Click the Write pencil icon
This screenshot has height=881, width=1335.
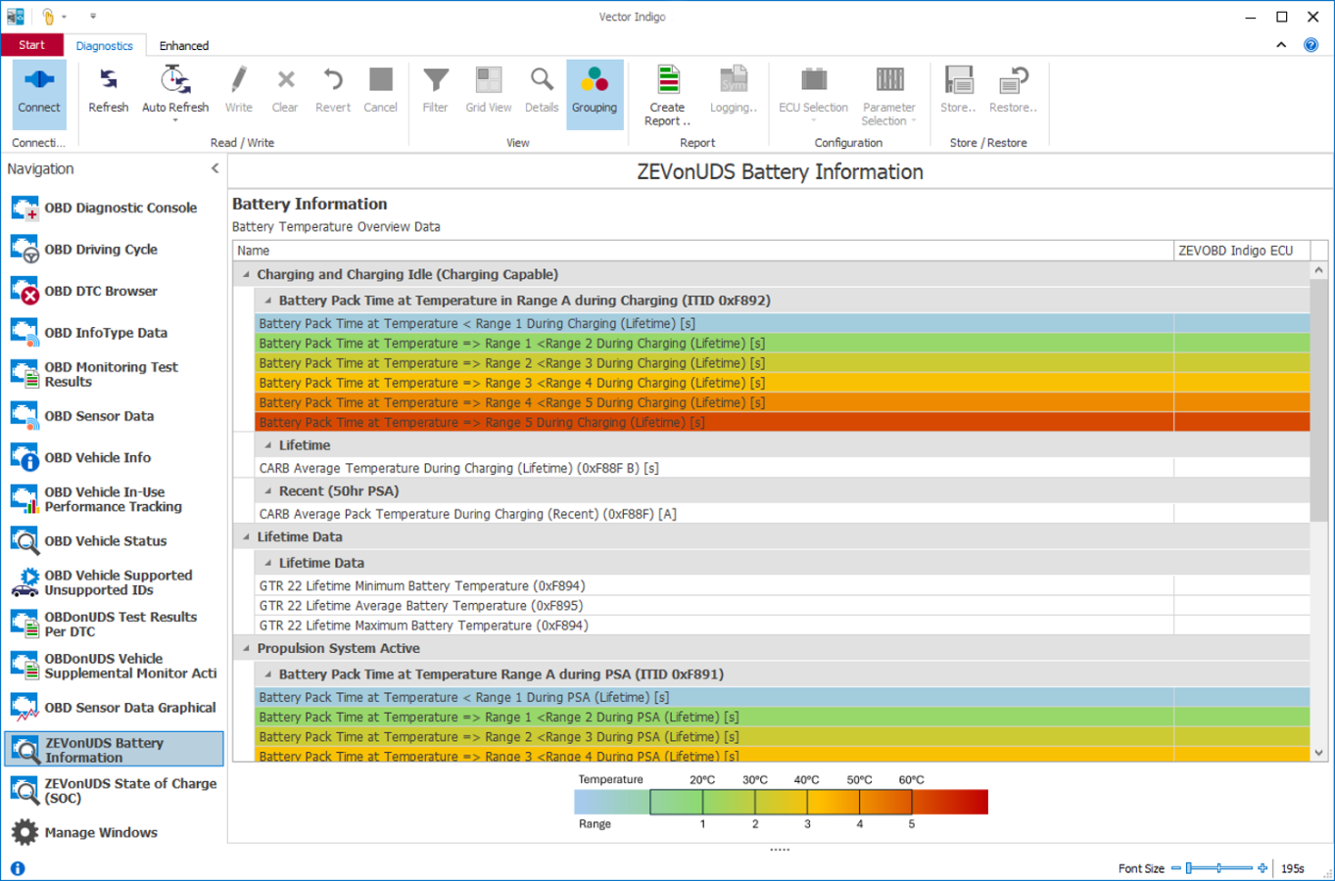238,79
